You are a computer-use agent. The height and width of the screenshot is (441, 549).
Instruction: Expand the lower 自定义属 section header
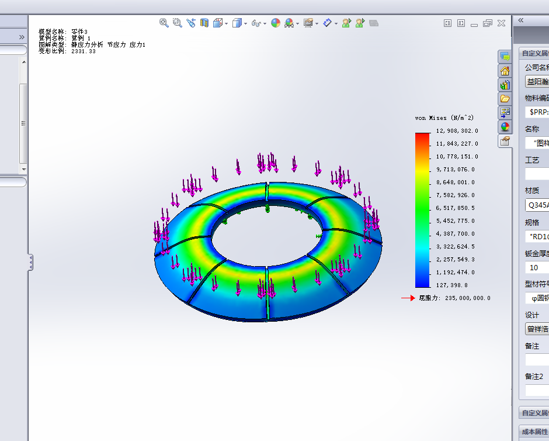tap(534, 413)
